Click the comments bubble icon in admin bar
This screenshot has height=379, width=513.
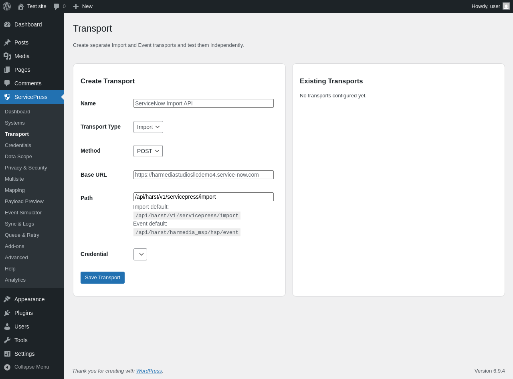point(57,6)
